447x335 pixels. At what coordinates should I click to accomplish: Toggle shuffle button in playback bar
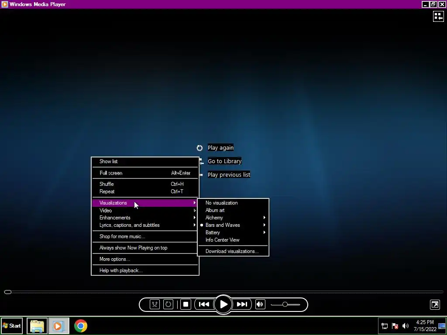pyautogui.click(x=155, y=304)
